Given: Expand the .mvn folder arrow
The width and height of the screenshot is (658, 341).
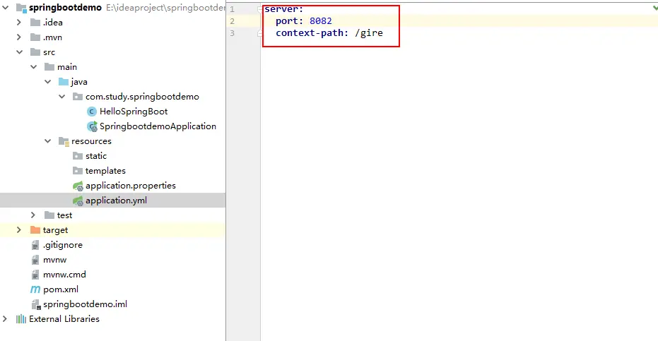Looking at the screenshot, I should 19,37.
